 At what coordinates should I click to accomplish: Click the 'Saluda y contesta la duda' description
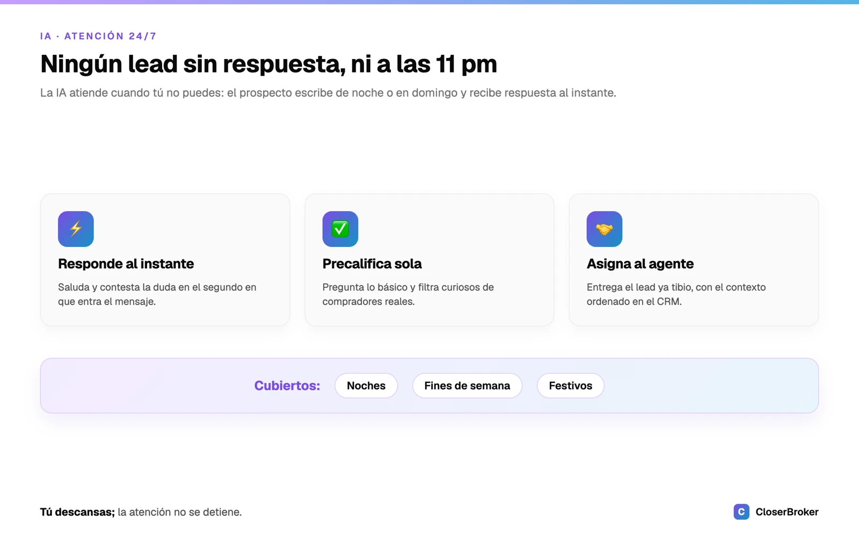(157, 294)
